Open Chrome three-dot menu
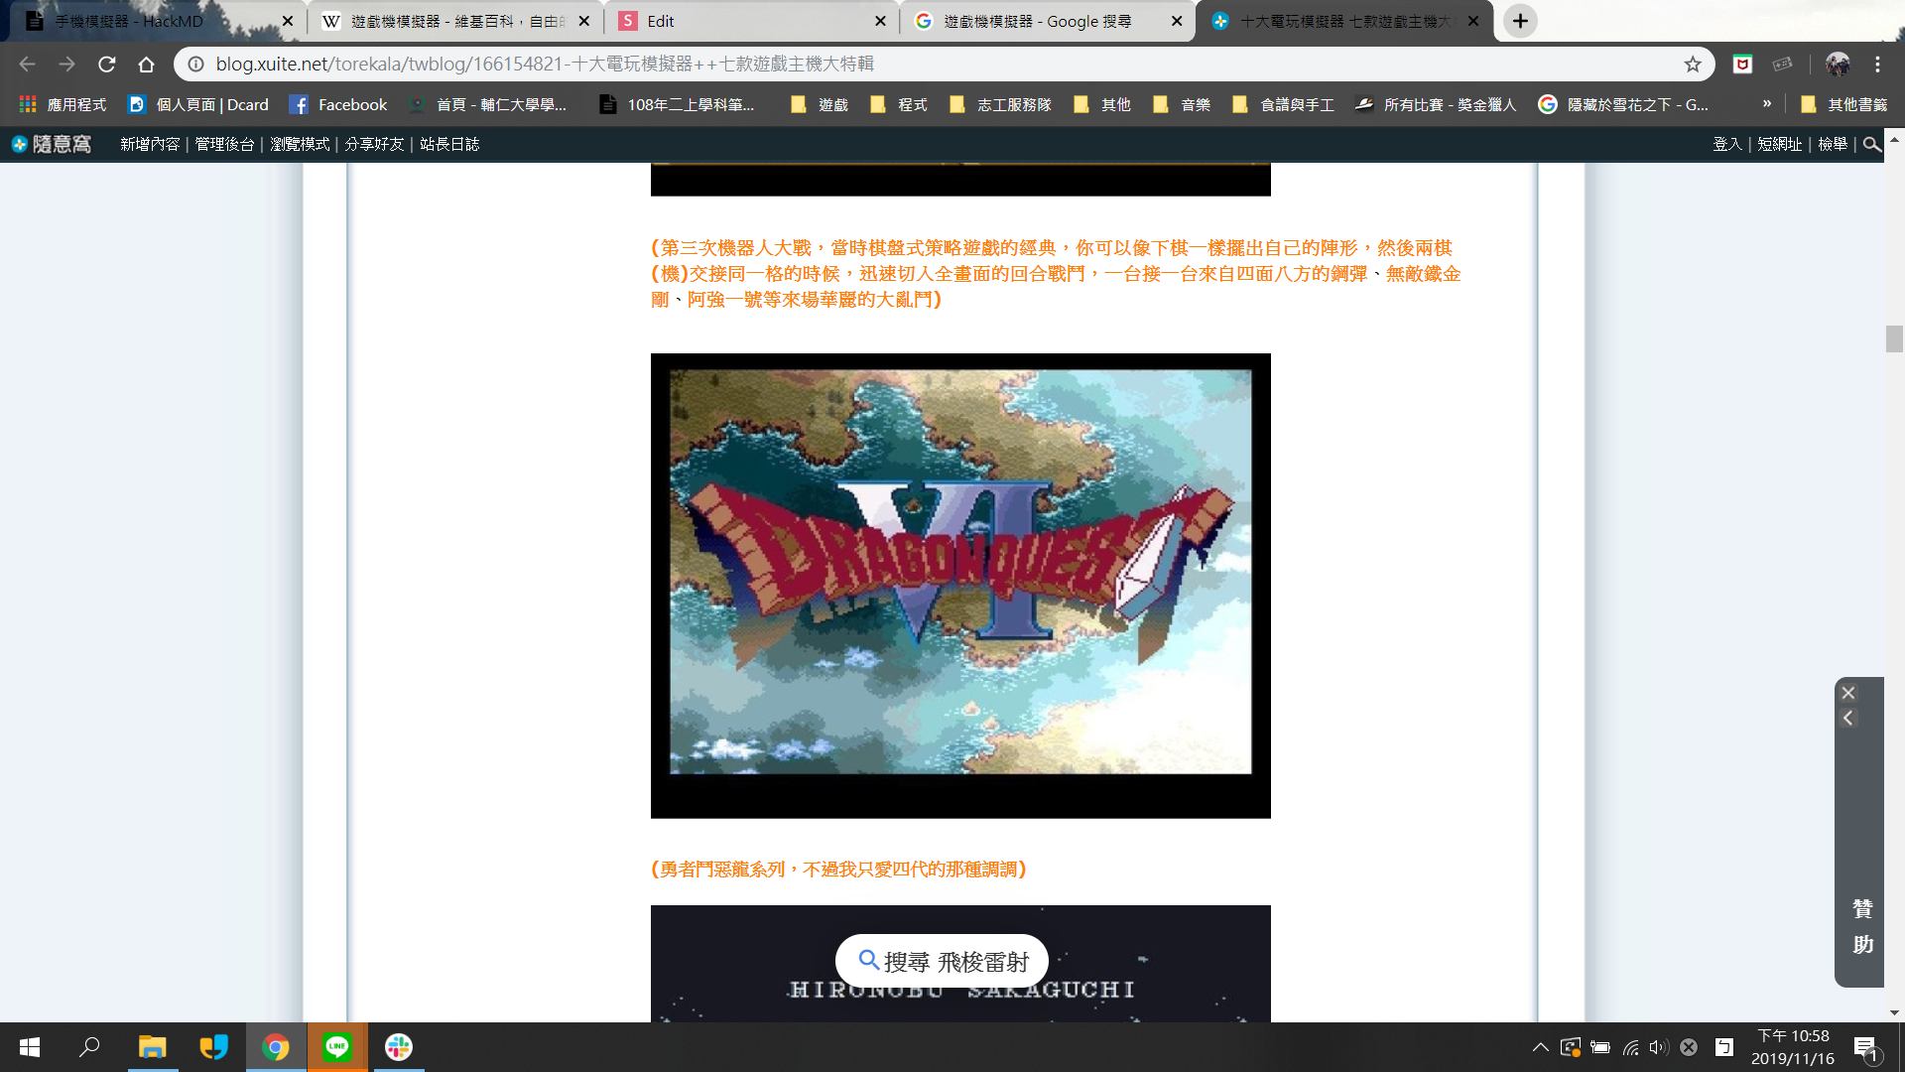 (x=1877, y=65)
